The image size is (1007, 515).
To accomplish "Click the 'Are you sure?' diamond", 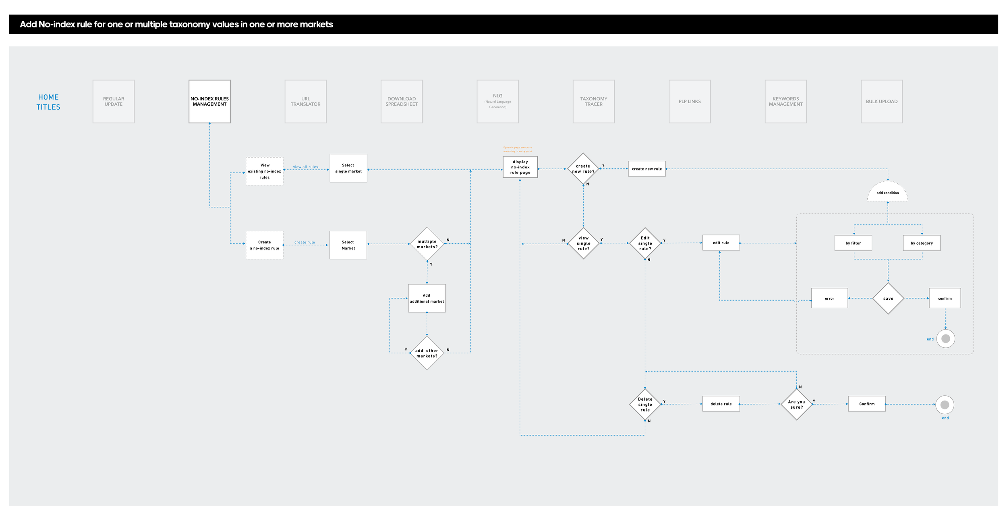I will pos(796,404).
